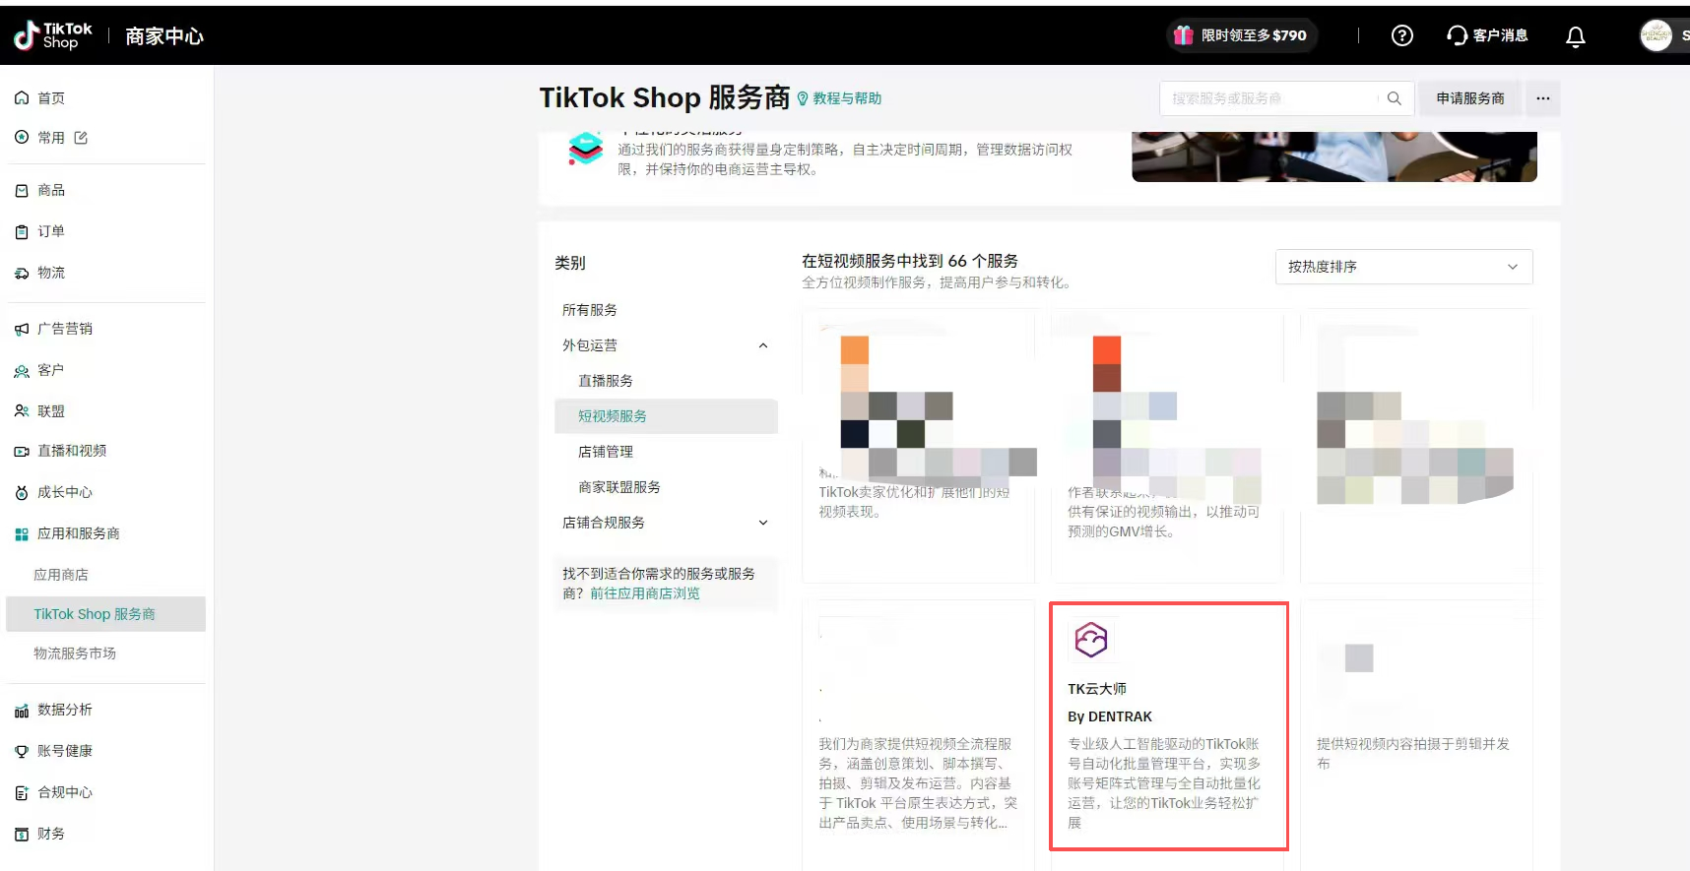The height and width of the screenshot is (871, 1690).
Task: Open 数据分析 in the sidebar
Action: coord(65,710)
